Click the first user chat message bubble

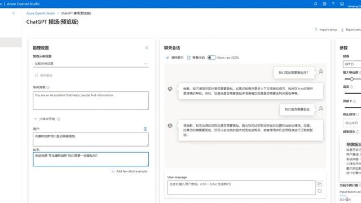click(x=293, y=73)
